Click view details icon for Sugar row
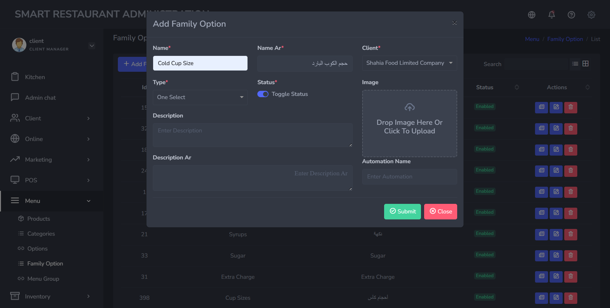 pyautogui.click(x=541, y=256)
